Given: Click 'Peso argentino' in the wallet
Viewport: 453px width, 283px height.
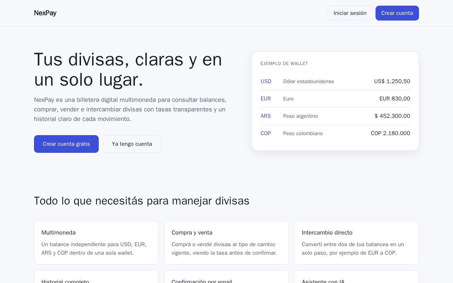Looking at the screenshot, I should (x=300, y=116).
